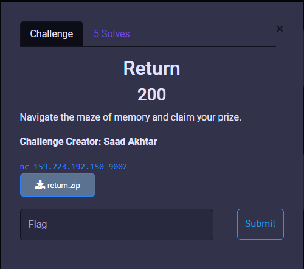The image size is (304, 269).
Task: Switch to the 5 Solves tab
Action: point(112,33)
